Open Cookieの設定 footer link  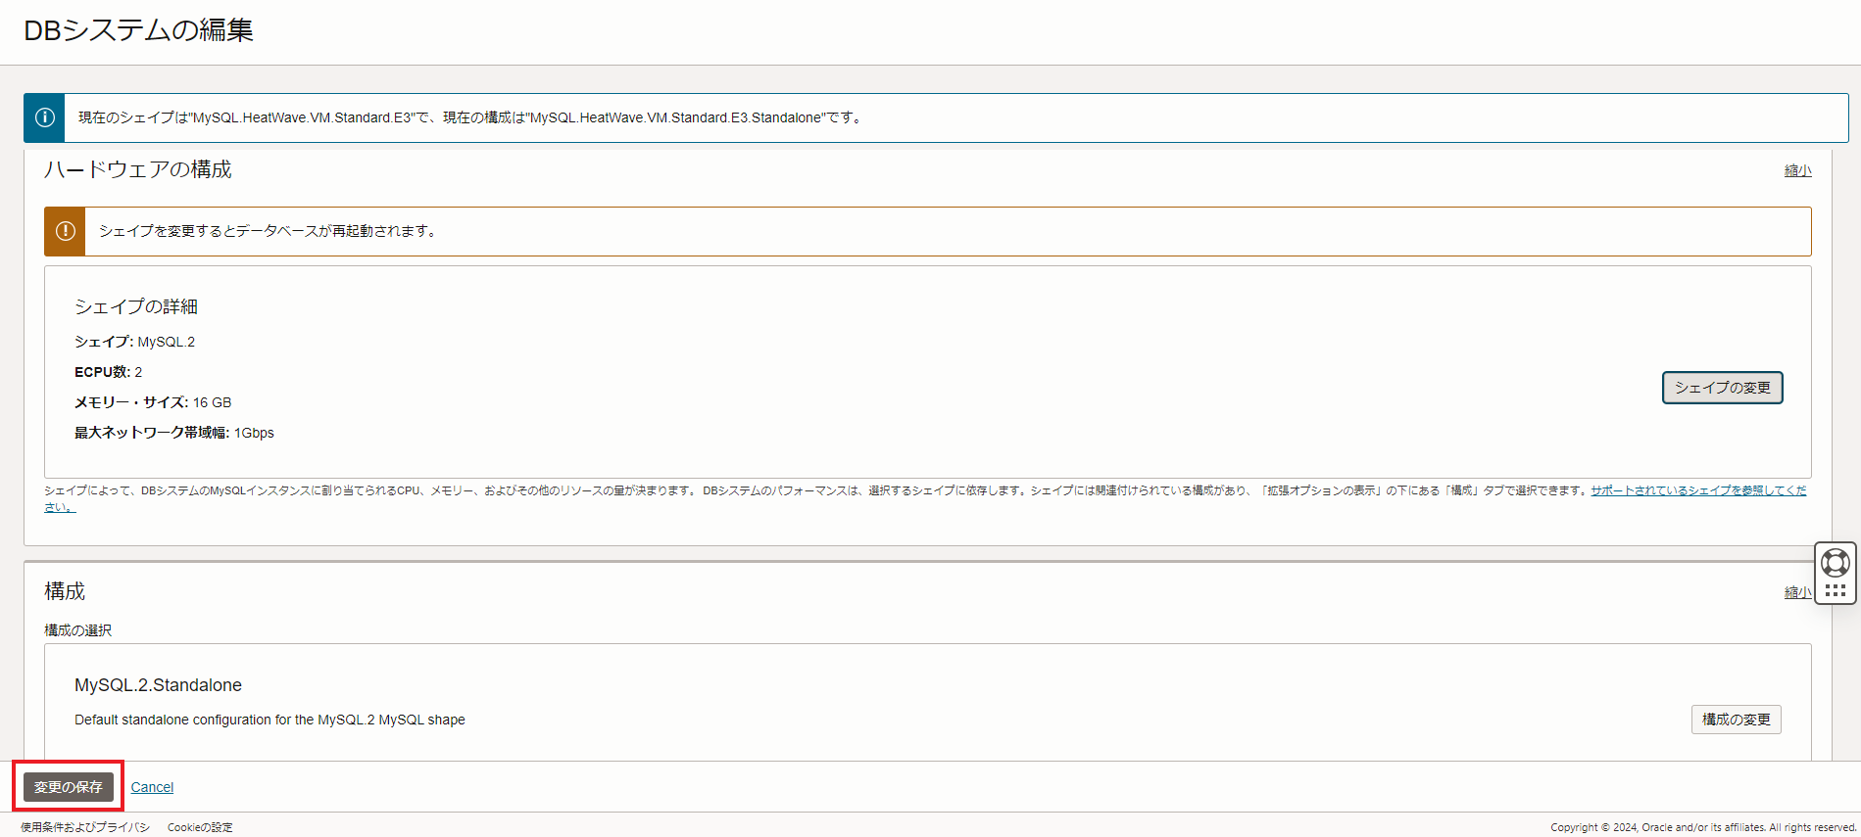point(200,827)
